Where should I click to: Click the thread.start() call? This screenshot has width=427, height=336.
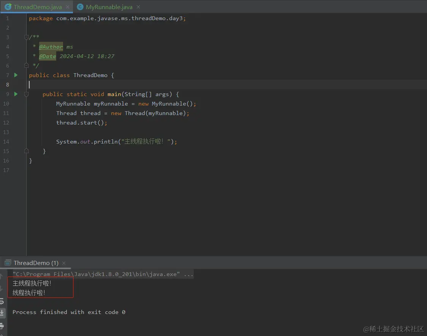[82, 123]
